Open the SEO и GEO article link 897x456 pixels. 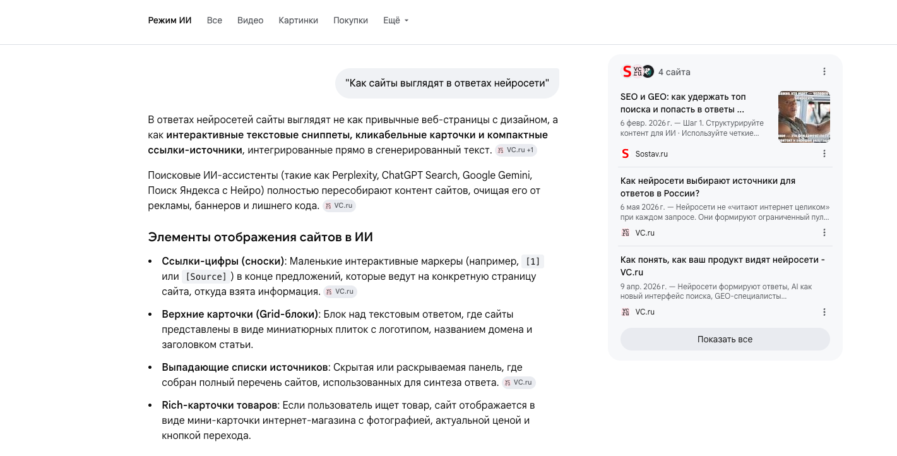click(x=683, y=103)
